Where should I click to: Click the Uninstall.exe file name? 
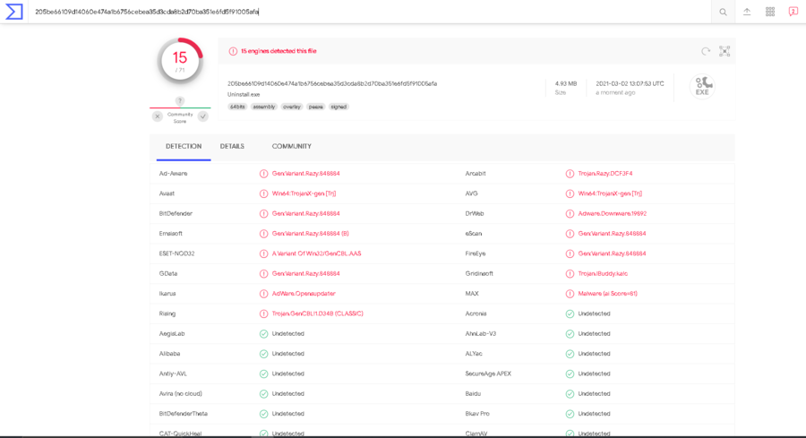pos(244,95)
